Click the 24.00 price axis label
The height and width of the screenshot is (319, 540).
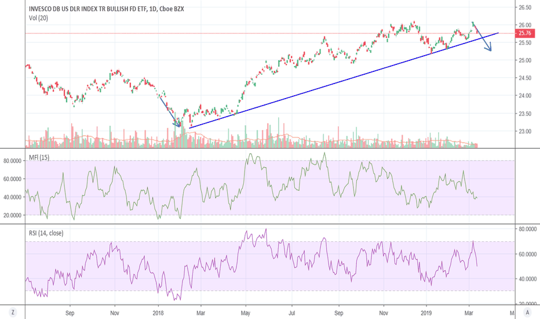pyautogui.click(x=525, y=96)
